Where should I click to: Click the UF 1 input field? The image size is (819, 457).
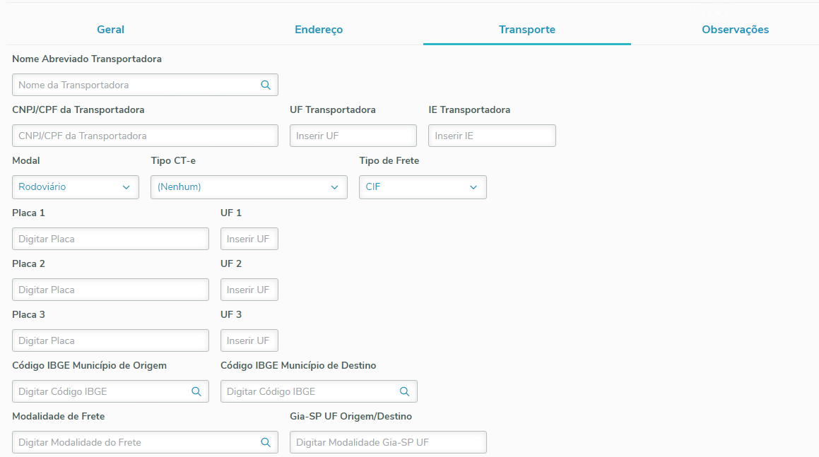[249, 239]
